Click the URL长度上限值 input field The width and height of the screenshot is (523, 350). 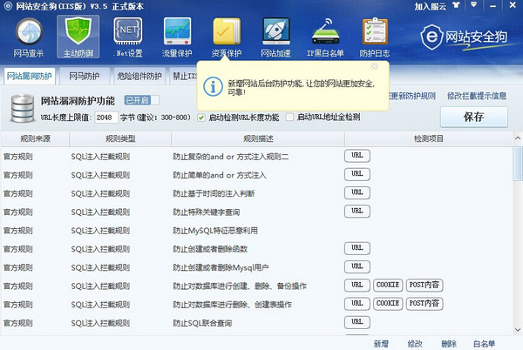pos(106,118)
